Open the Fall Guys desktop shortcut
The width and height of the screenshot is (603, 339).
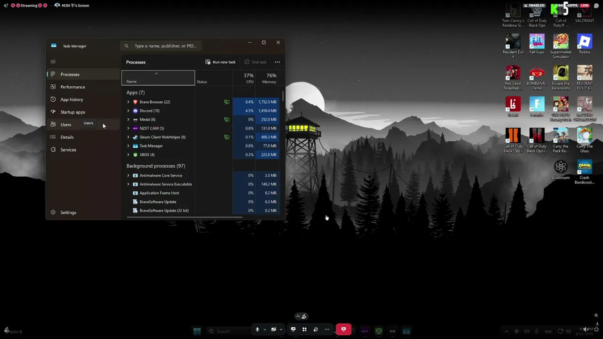(x=537, y=44)
